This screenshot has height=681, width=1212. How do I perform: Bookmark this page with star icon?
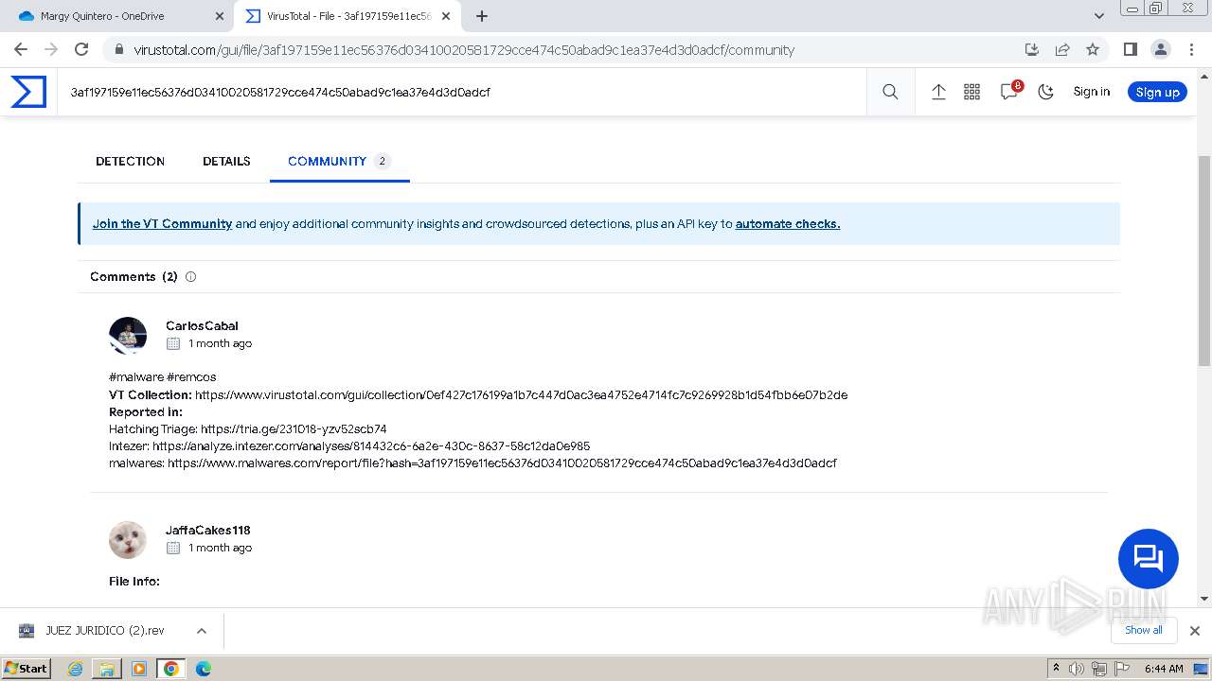click(1093, 49)
